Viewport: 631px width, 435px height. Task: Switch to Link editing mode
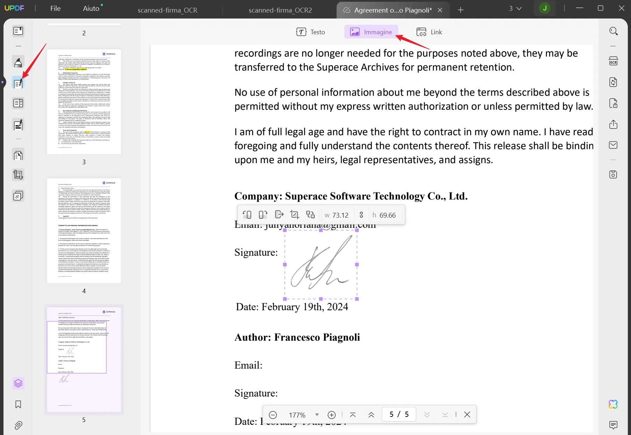point(429,32)
